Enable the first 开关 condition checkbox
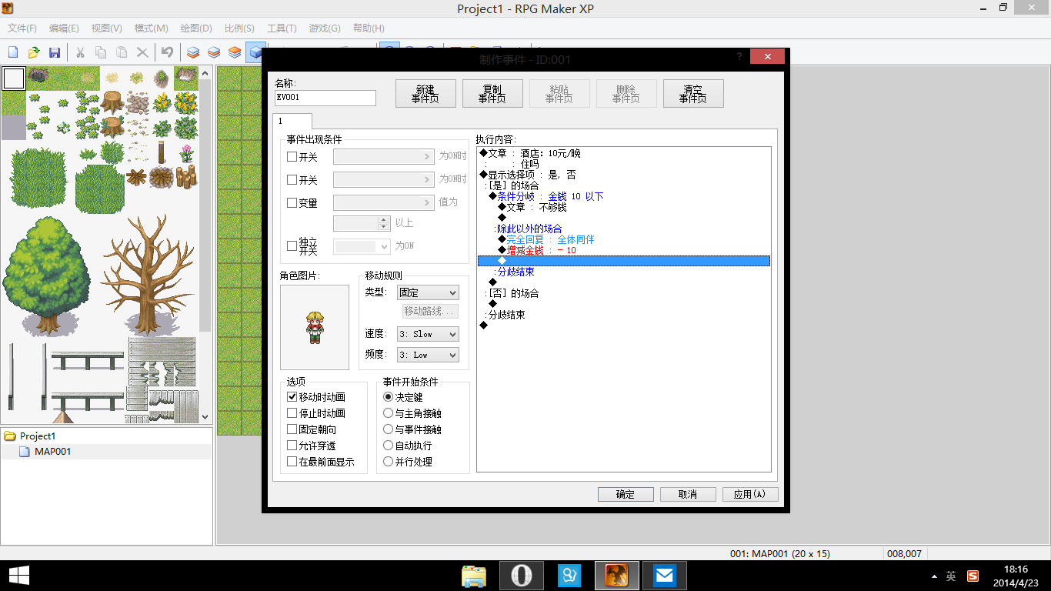Screen dimensions: 1051x591 (292, 156)
